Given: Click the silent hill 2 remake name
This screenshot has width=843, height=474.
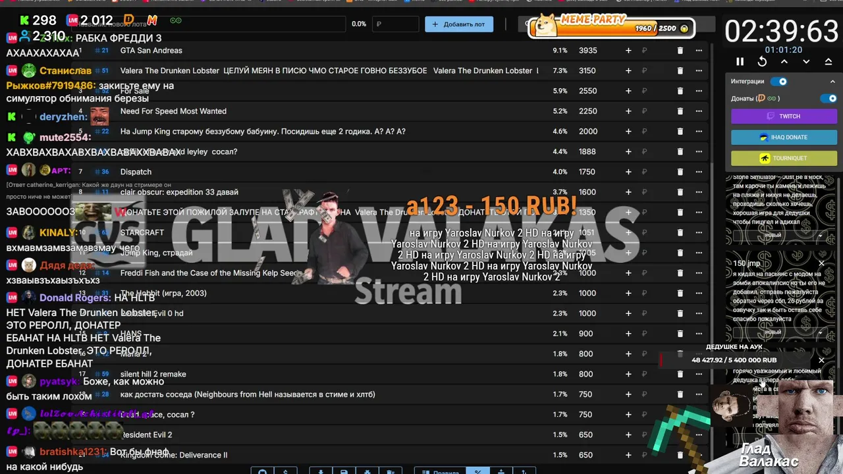Looking at the screenshot, I should [x=153, y=375].
